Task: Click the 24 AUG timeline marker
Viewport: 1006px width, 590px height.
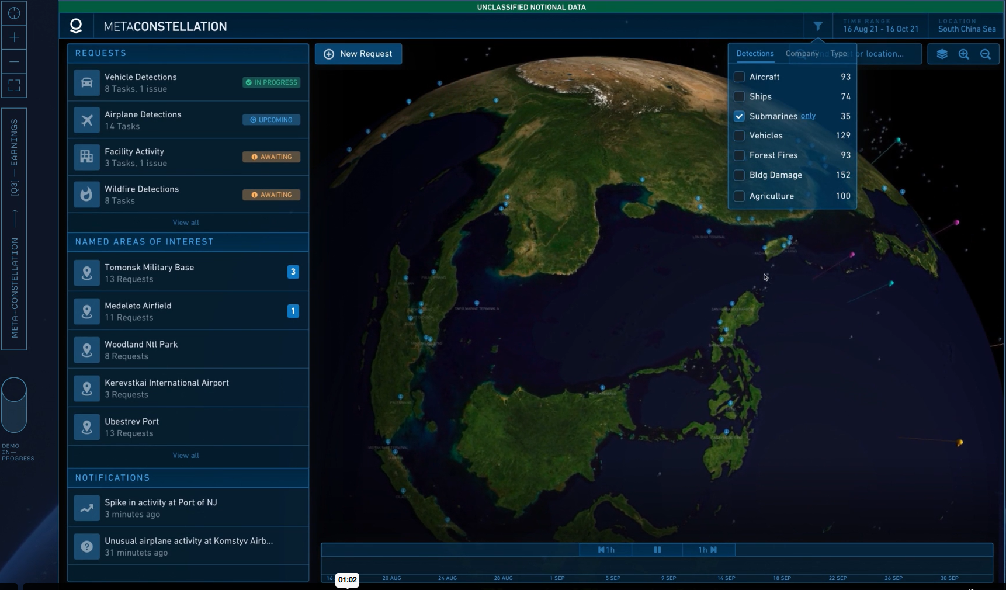Action: pos(448,578)
